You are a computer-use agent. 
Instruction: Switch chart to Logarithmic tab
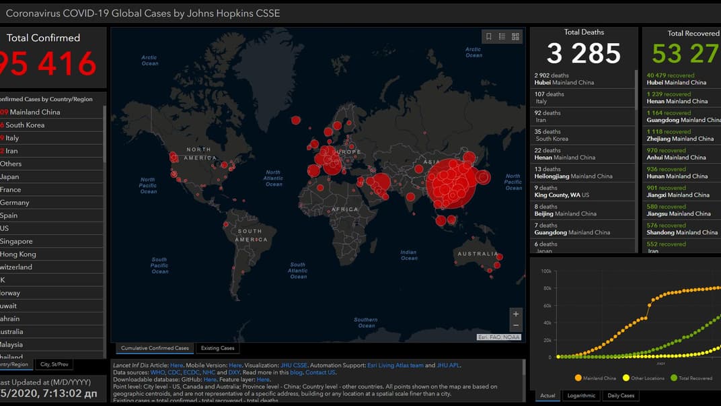coord(581,395)
